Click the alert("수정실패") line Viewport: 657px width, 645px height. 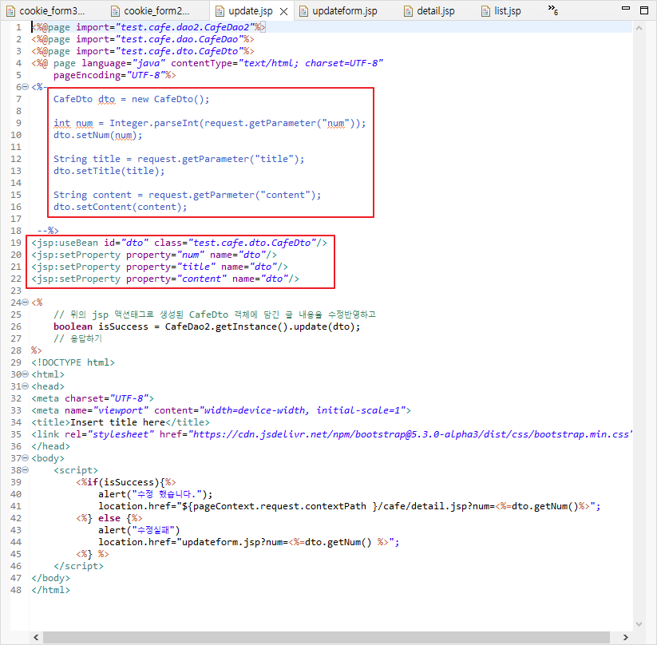139,530
